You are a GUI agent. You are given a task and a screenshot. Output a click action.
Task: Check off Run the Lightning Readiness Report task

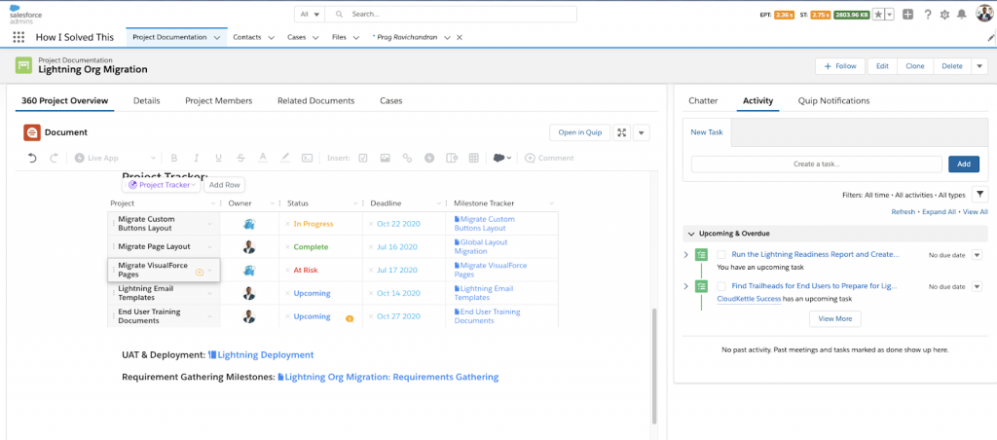tap(721, 254)
